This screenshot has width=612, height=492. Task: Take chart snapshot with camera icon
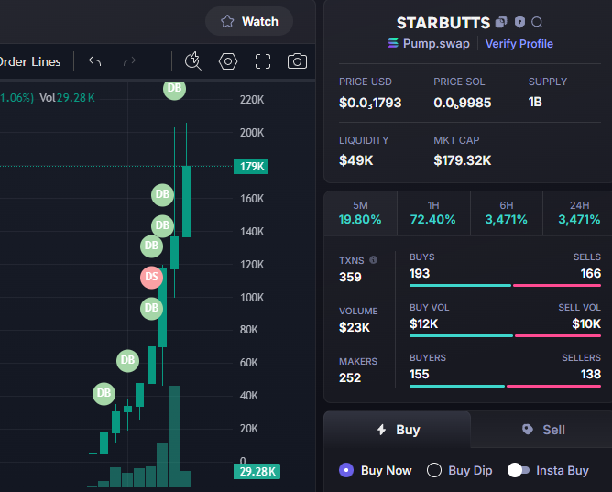(297, 61)
